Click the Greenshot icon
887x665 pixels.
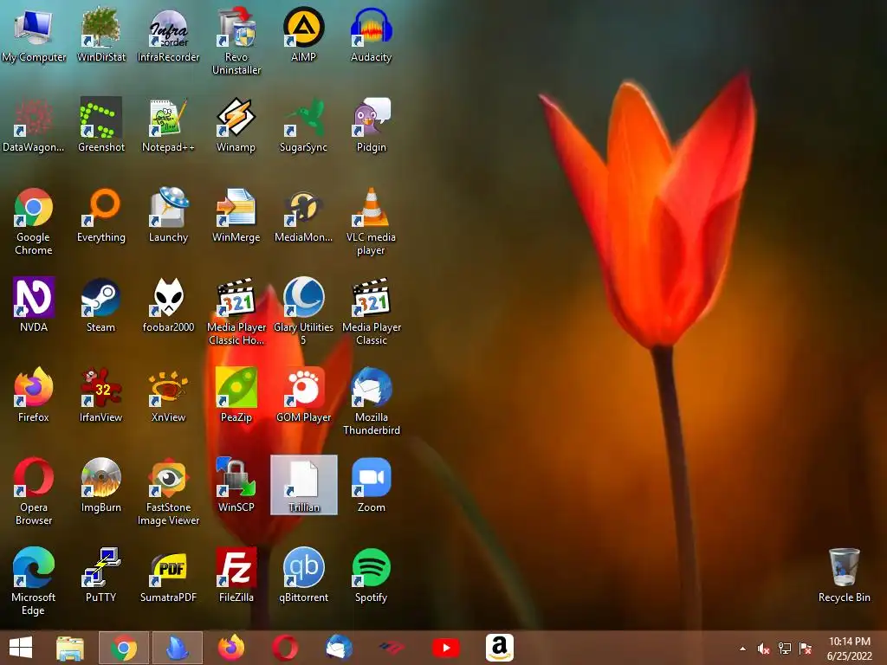[100, 125]
